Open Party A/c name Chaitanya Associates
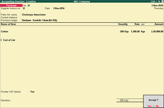Screen dimensions: 164x108 (34, 15)
